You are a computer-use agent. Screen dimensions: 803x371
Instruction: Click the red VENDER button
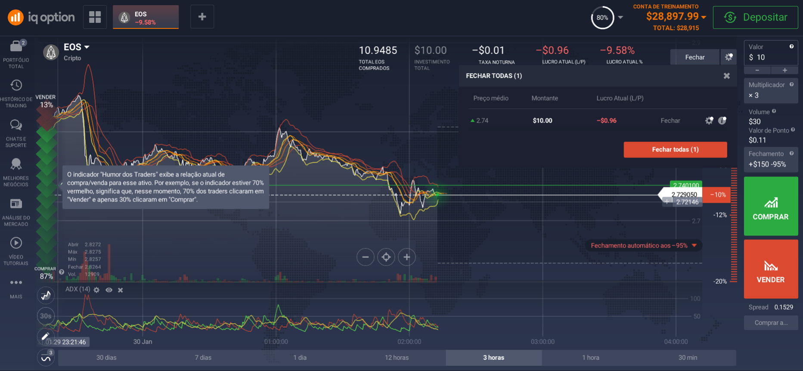coord(771,269)
